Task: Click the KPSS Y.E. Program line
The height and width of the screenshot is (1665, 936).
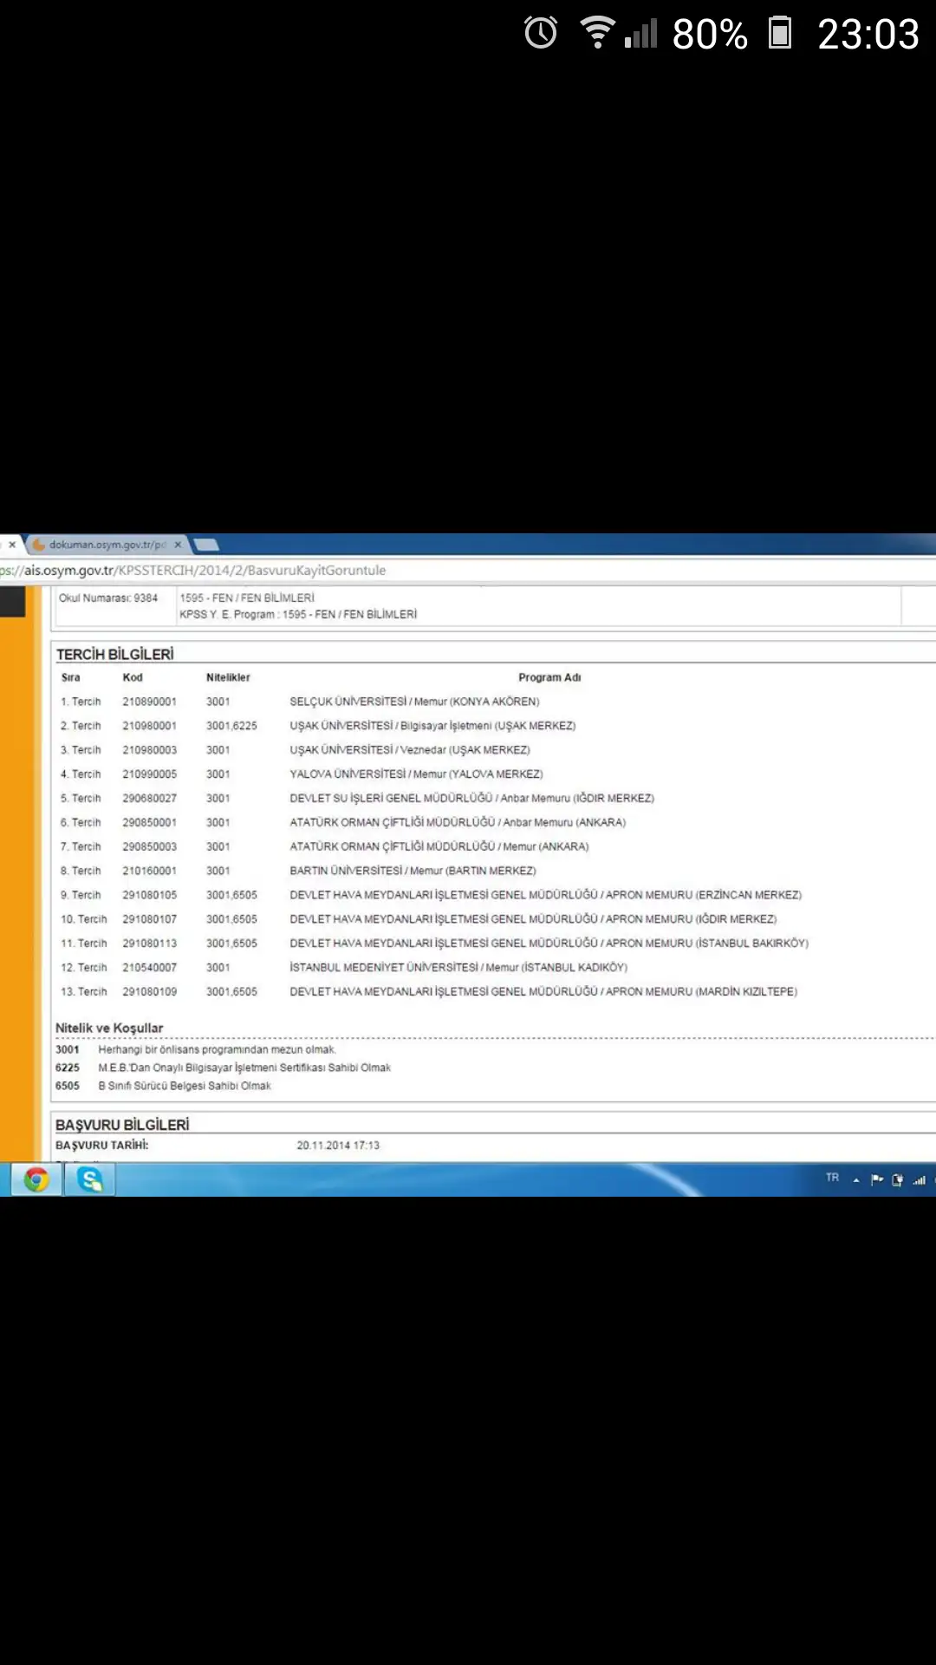Action: [298, 615]
